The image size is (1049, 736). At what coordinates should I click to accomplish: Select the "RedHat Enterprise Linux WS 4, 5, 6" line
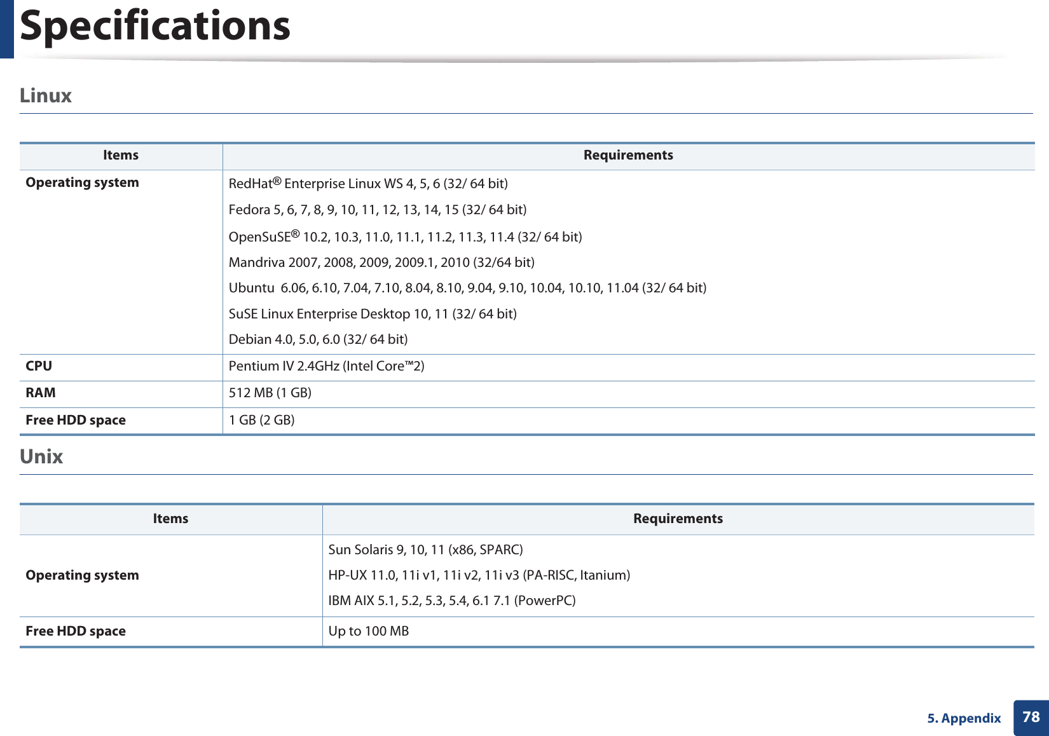[x=368, y=183]
